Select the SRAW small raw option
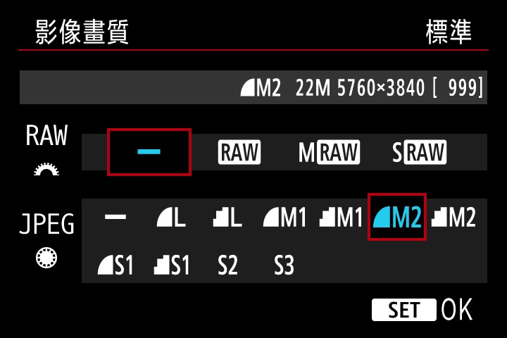Viewport: 507px width, 338px height. 419,152
